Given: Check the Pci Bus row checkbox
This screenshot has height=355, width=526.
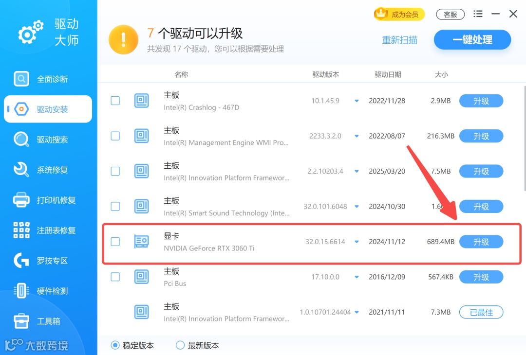Looking at the screenshot, I should [115, 277].
